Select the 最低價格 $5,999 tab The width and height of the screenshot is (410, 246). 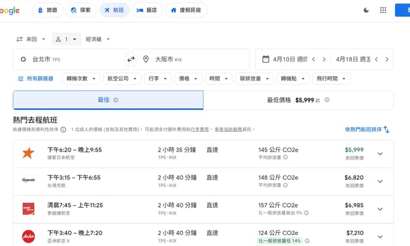(x=299, y=100)
